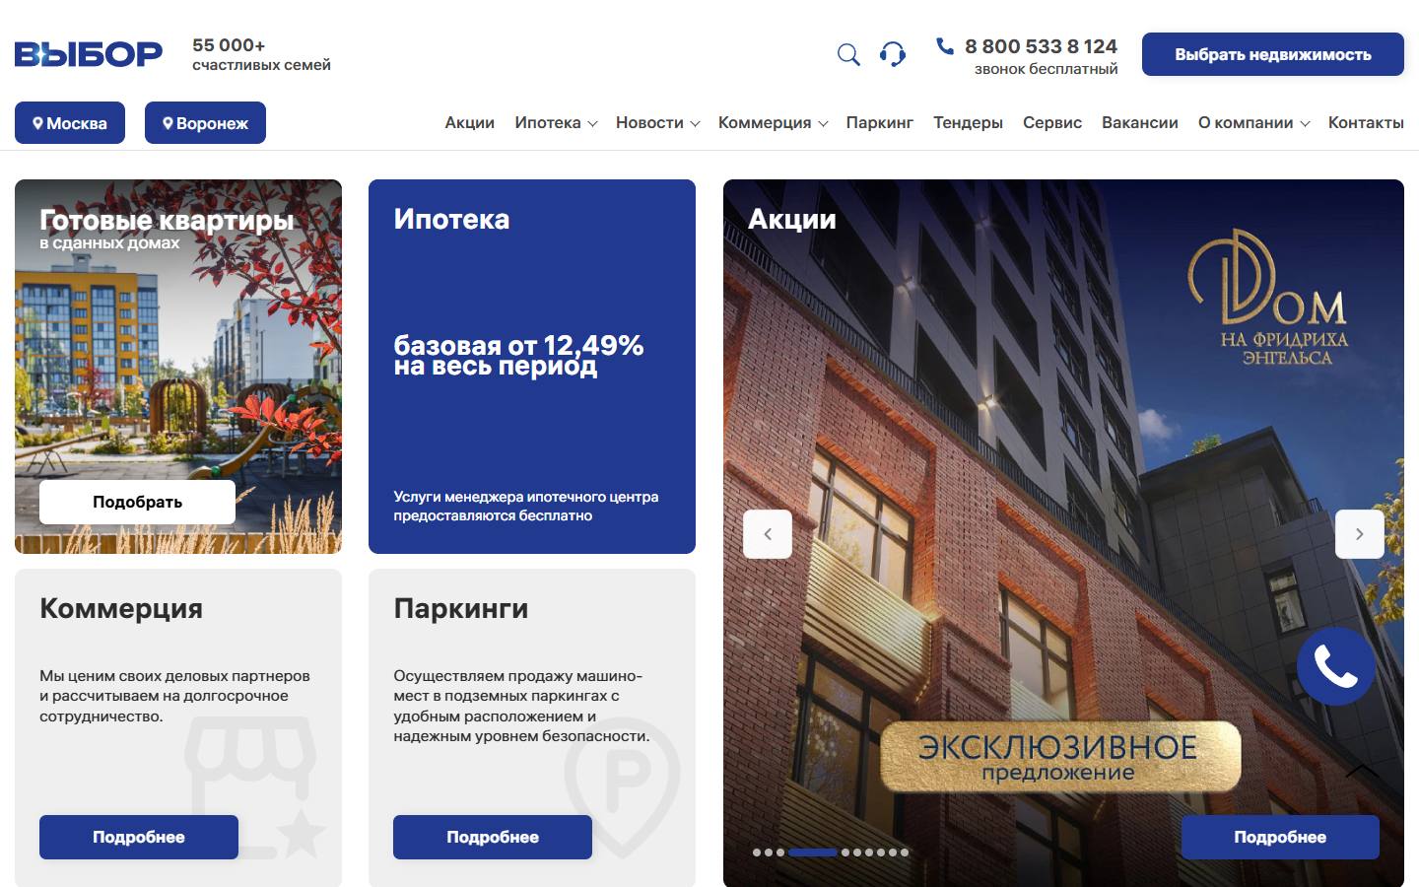Select the Москва city button
Image resolution: width=1419 pixels, height=887 pixels.
tap(70, 123)
